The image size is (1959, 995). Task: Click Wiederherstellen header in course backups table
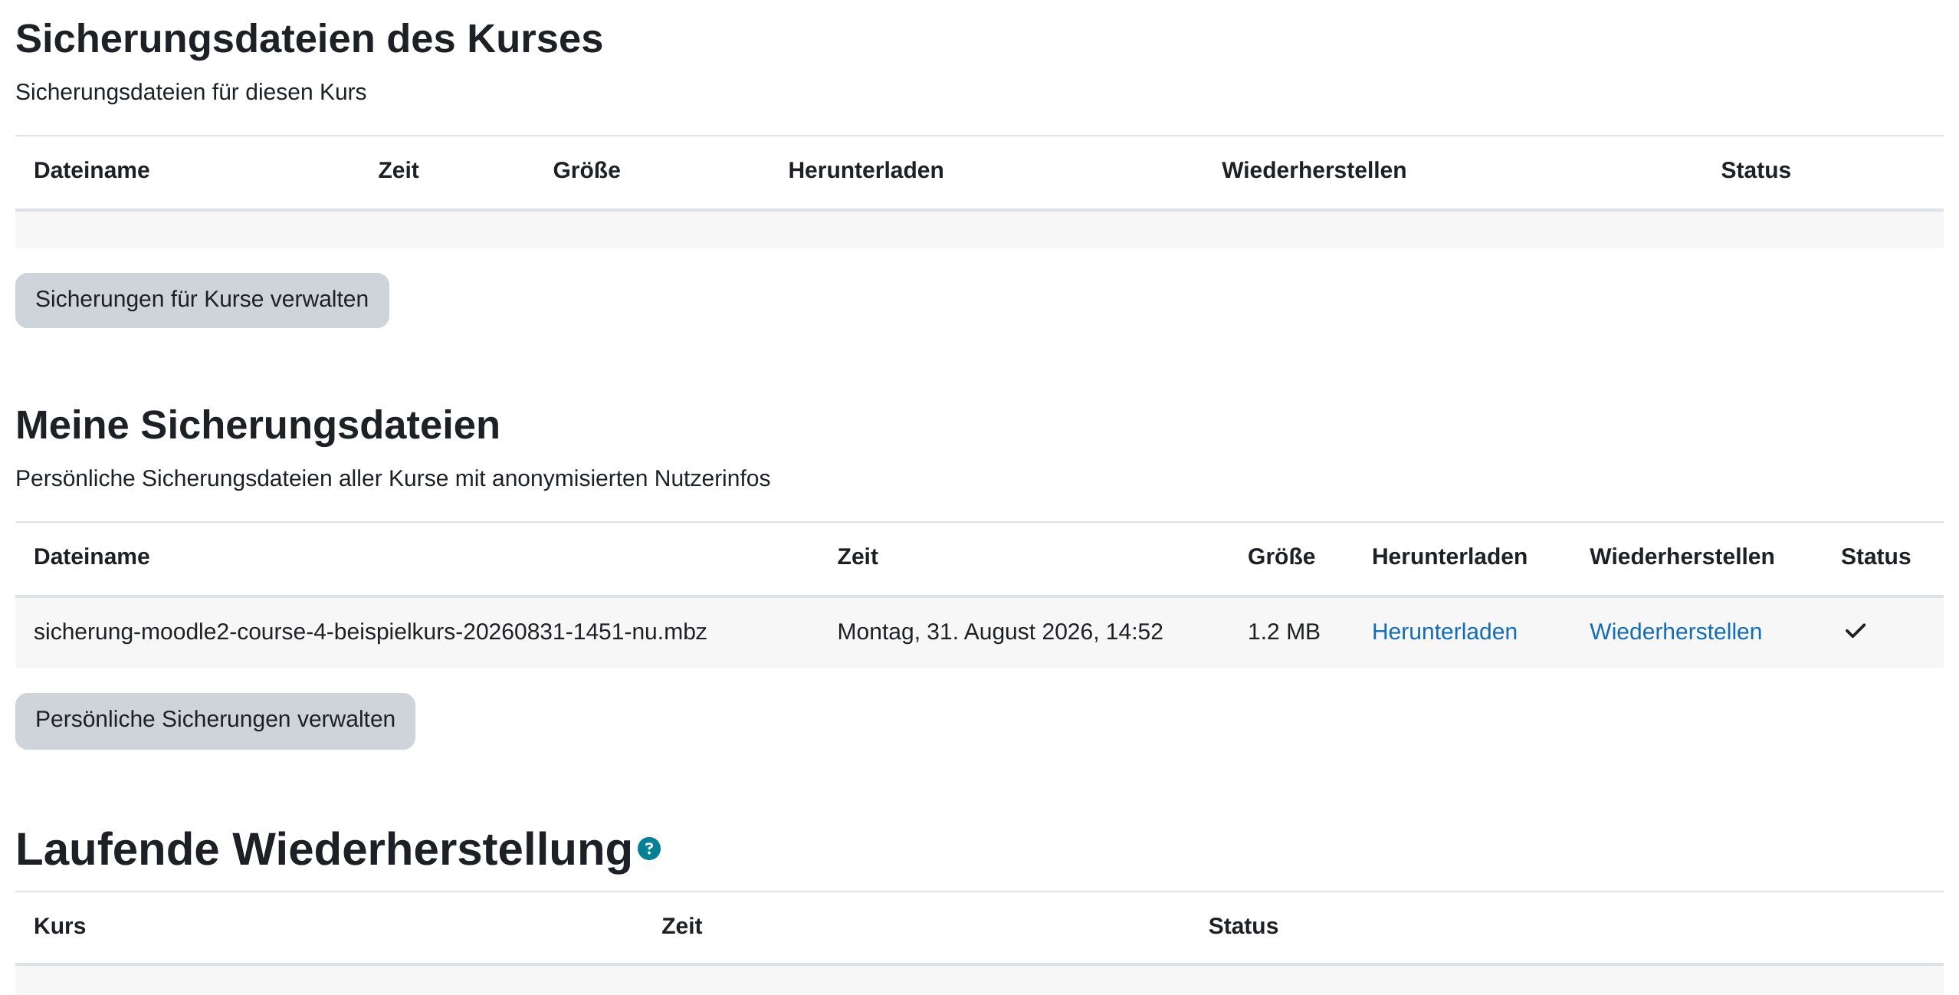point(1314,170)
